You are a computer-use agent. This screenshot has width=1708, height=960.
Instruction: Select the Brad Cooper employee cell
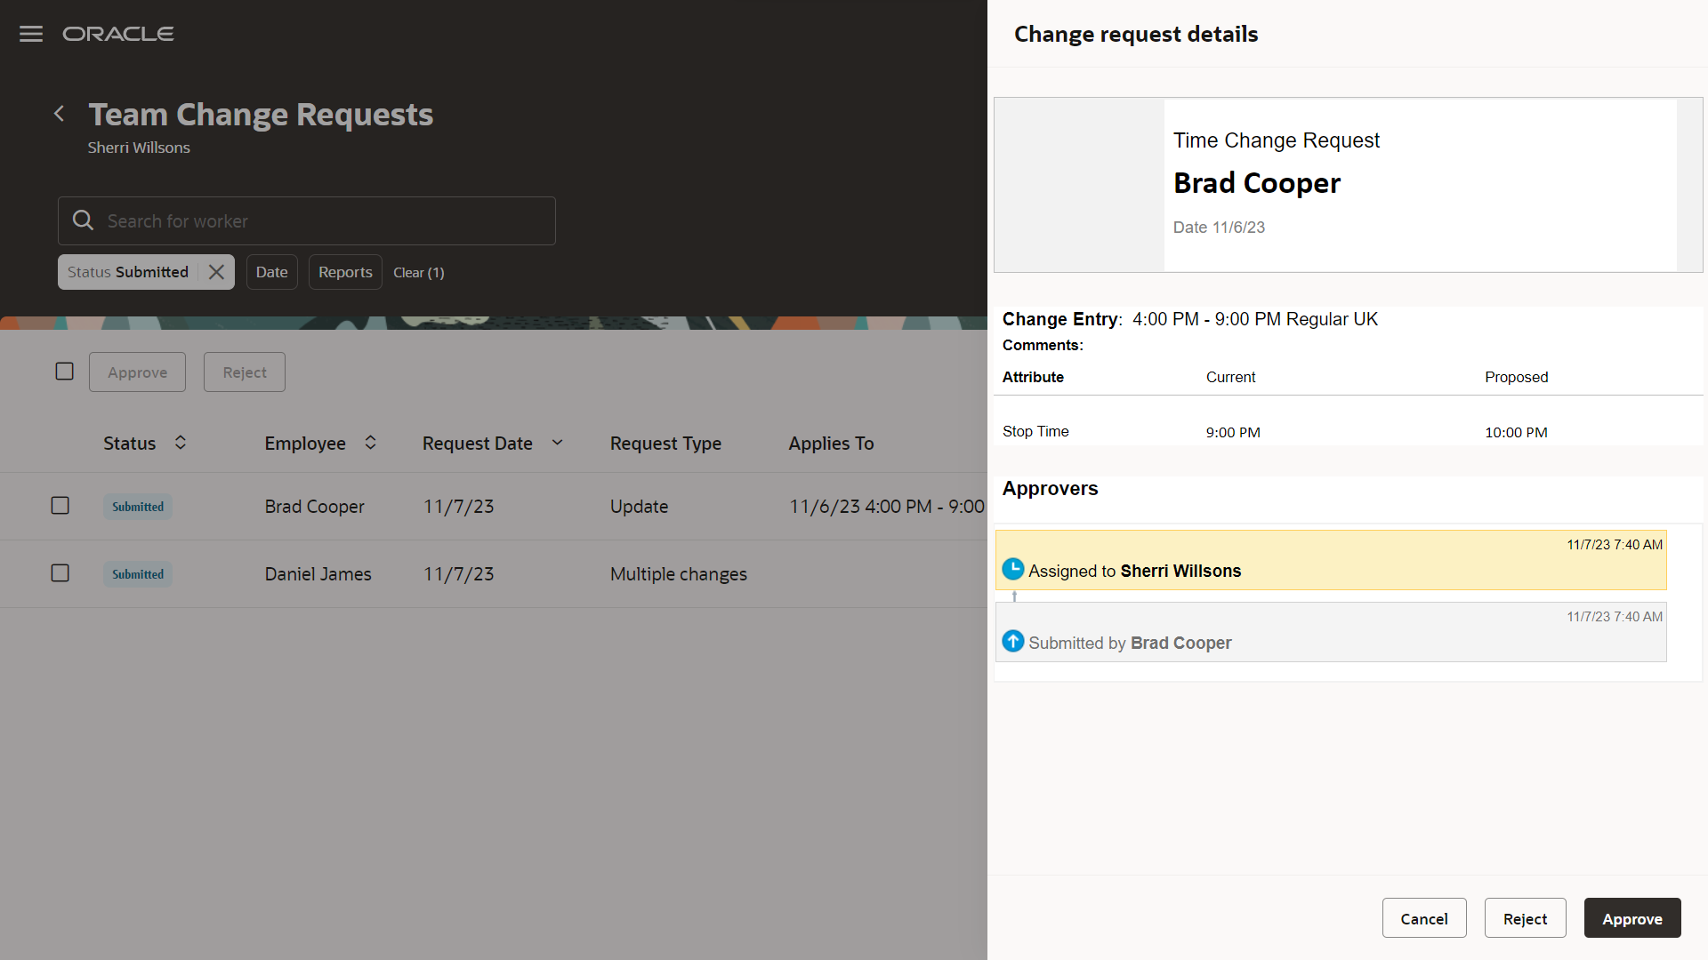(315, 506)
